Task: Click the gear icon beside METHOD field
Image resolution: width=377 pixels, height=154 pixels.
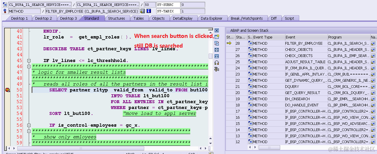Action: click(x=5, y=11)
